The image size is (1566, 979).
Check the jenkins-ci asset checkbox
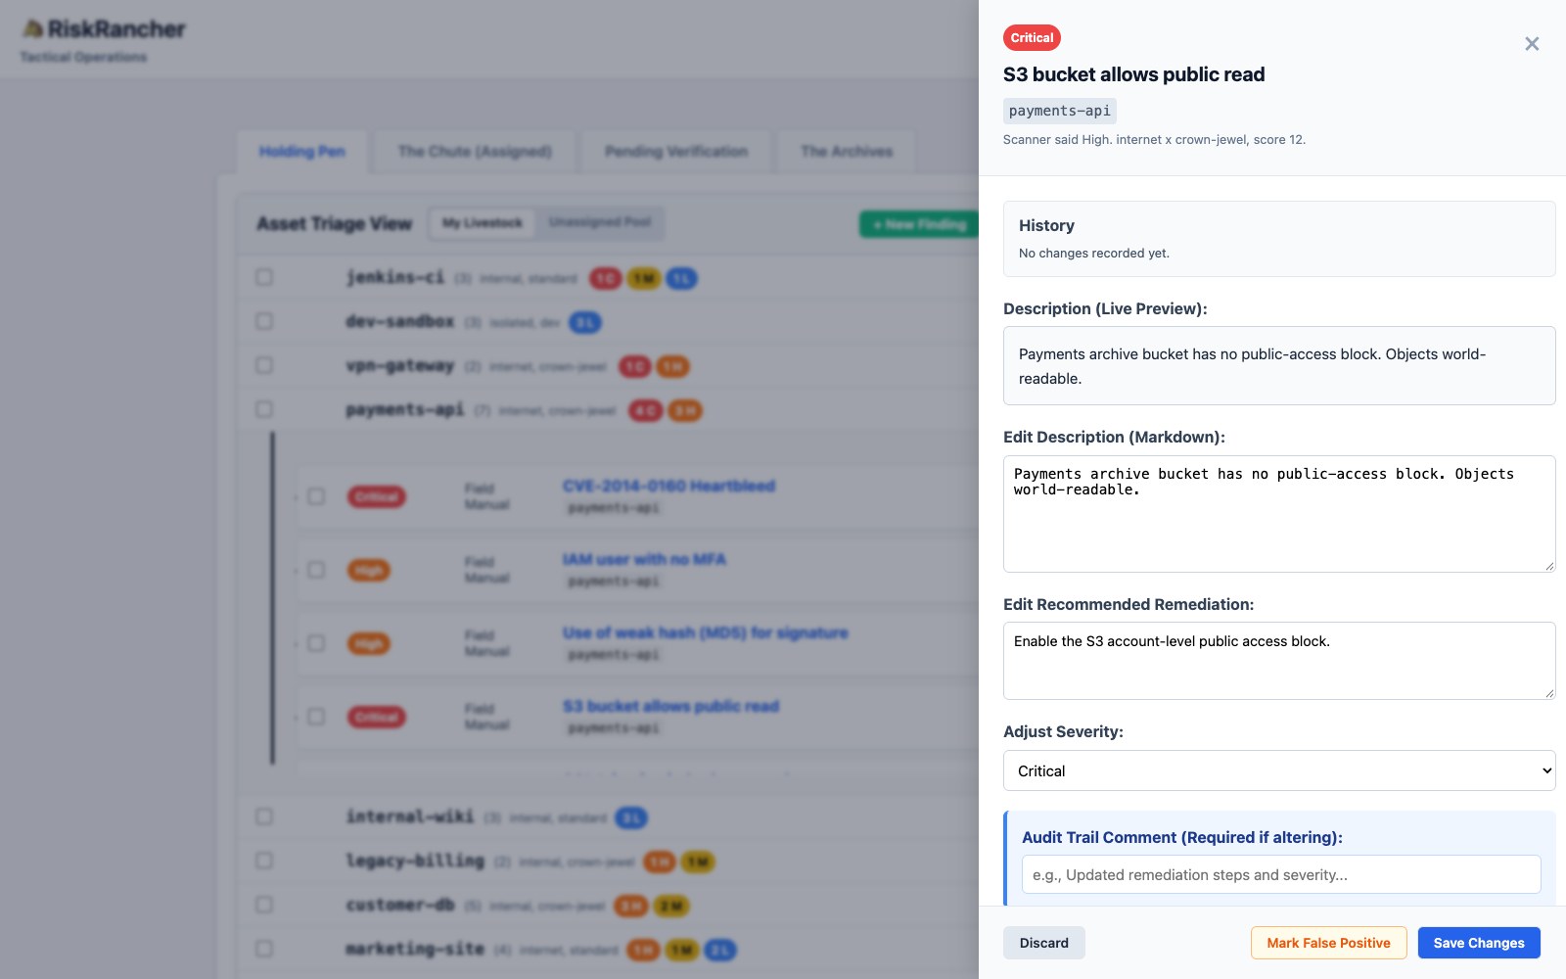[264, 277]
